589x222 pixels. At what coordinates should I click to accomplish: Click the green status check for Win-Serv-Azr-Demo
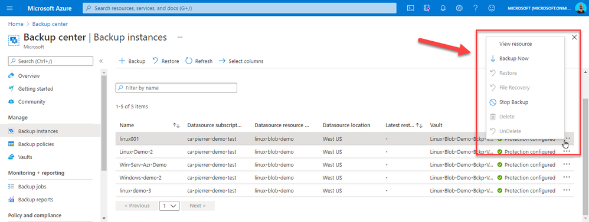pyautogui.click(x=500, y=165)
